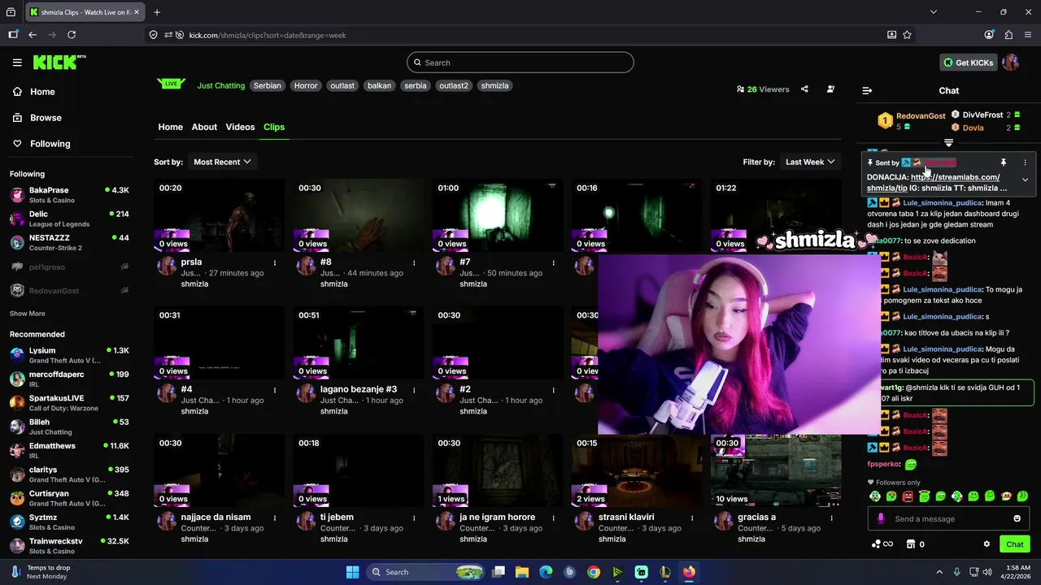1041x585 pixels.
Task: Click browser back arrow
Action: pos(33,35)
